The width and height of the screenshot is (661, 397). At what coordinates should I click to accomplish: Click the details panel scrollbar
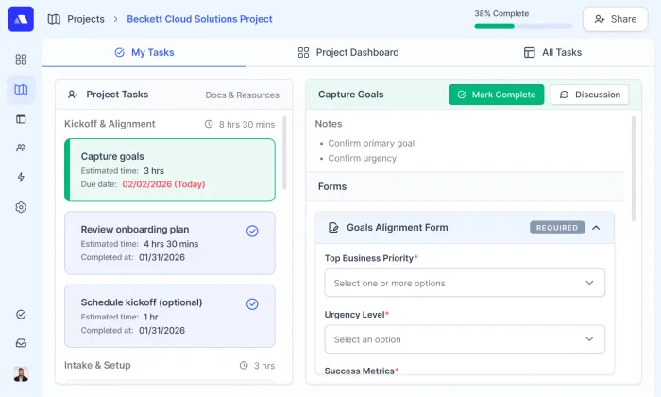tap(634, 169)
